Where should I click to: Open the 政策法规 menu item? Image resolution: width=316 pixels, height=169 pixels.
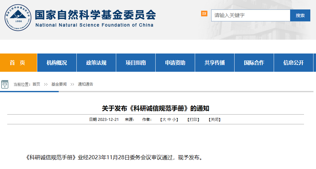pos(96,63)
